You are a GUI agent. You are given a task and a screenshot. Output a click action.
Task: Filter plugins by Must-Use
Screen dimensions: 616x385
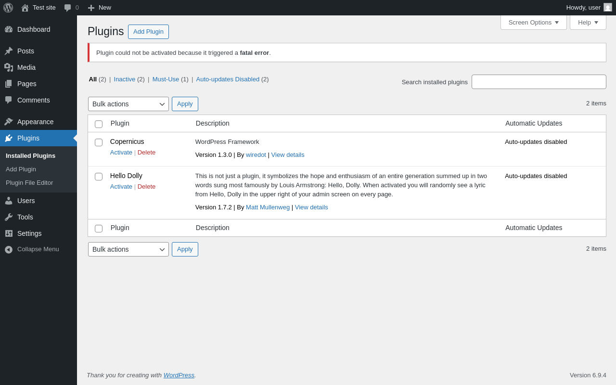pos(166,79)
